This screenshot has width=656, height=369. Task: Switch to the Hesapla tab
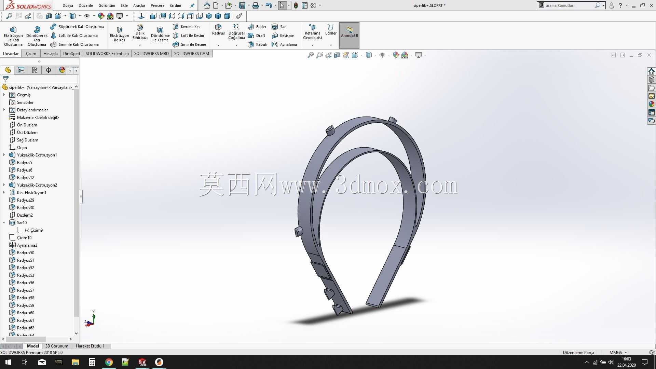(x=51, y=54)
